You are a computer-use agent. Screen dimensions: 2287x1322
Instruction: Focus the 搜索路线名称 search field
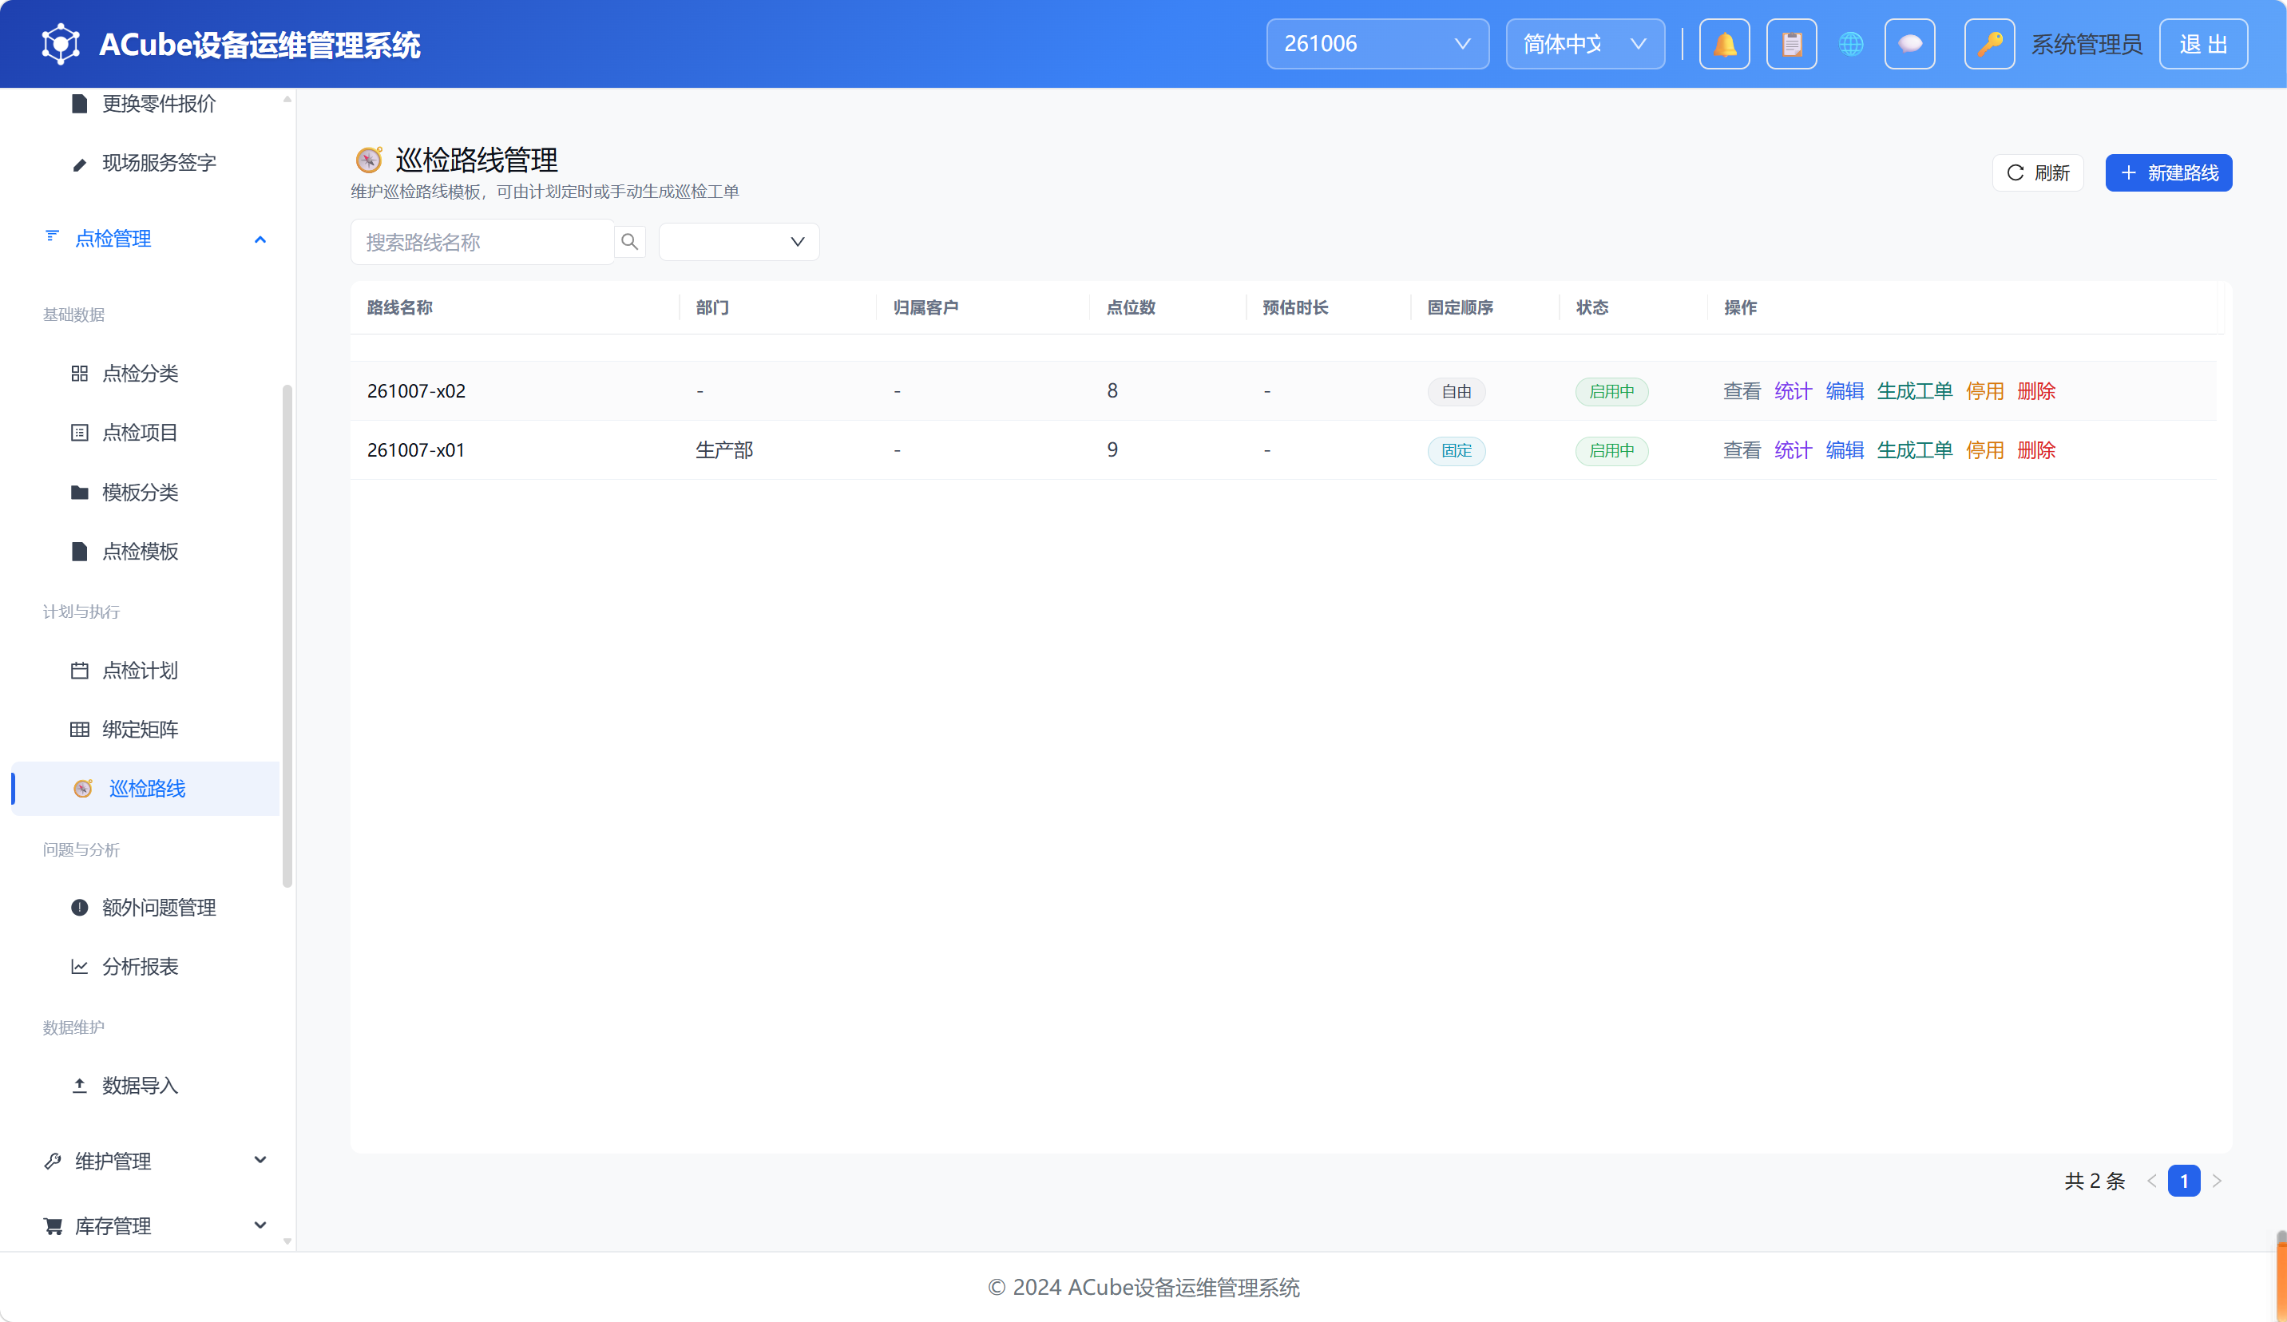pyautogui.click(x=482, y=241)
